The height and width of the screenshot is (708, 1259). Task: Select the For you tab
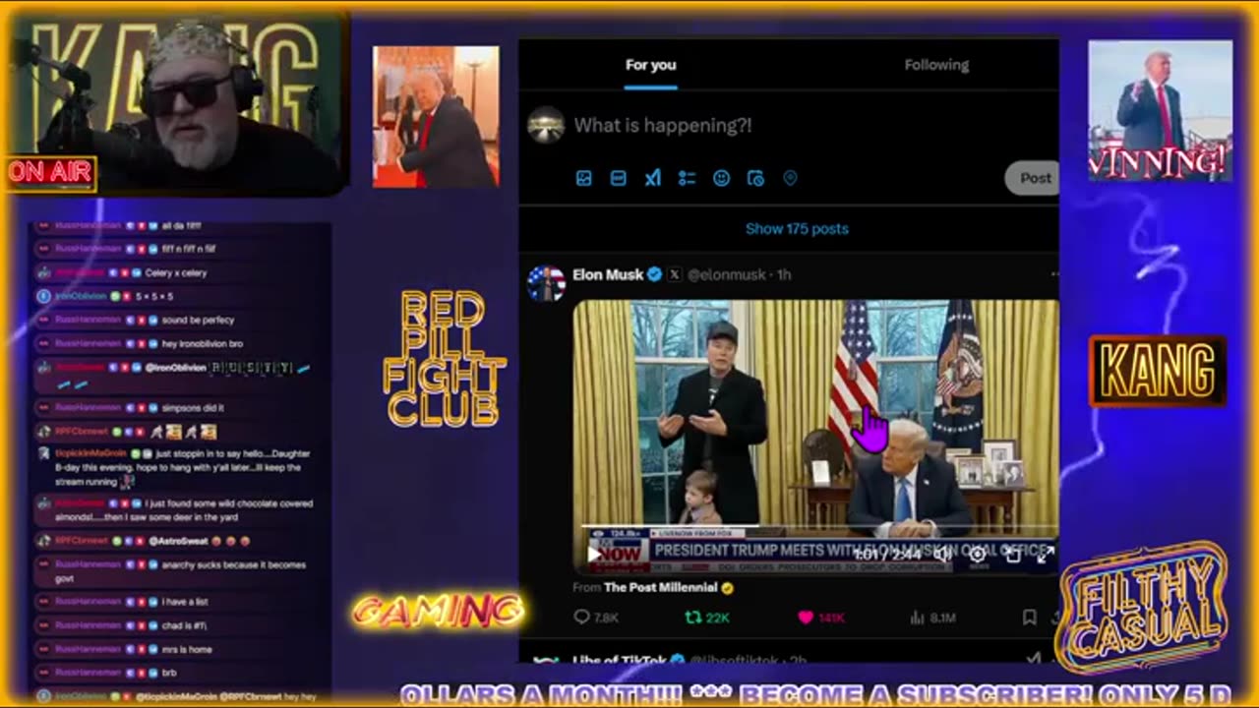click(650, 65)
